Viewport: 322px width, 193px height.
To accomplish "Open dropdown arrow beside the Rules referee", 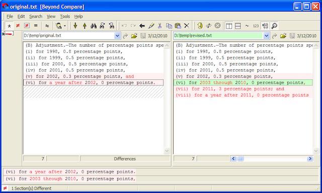I will (x=65, y=26).
